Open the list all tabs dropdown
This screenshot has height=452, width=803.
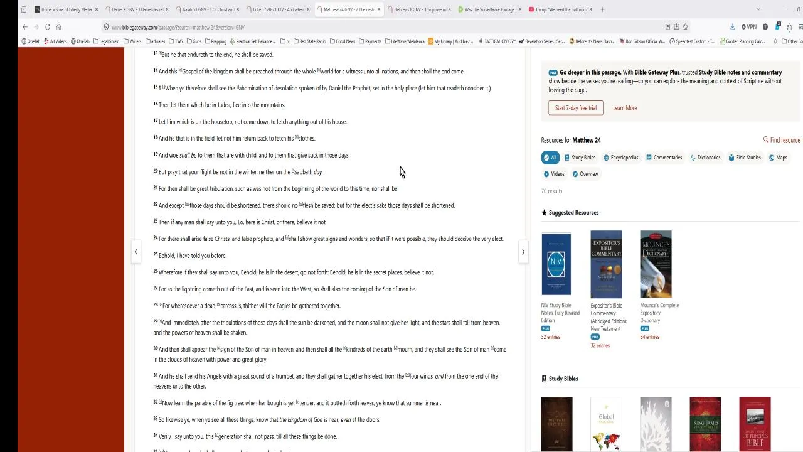(x=758, y=9)
